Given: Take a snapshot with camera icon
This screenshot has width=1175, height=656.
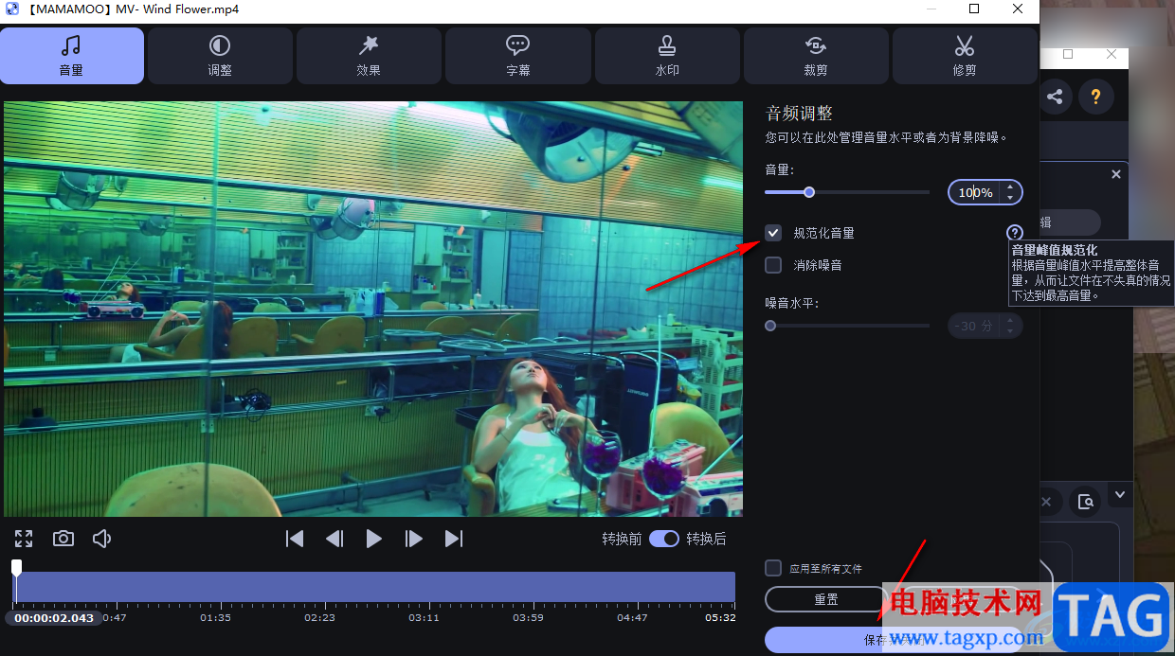Looking at the screenshot, I should point(63,539).
